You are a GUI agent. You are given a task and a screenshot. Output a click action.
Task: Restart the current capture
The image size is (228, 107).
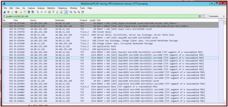(12, 12)
